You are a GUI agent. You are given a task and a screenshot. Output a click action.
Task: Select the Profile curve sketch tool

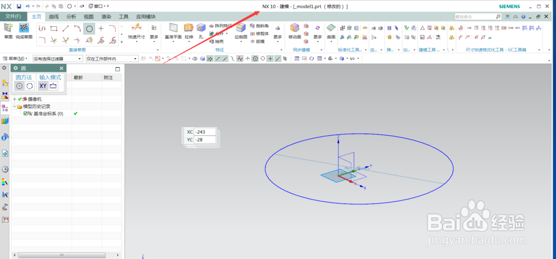(x=42, y=29)
